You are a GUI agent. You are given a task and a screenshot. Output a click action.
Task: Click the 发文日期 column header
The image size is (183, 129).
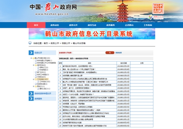coord(123,63)
